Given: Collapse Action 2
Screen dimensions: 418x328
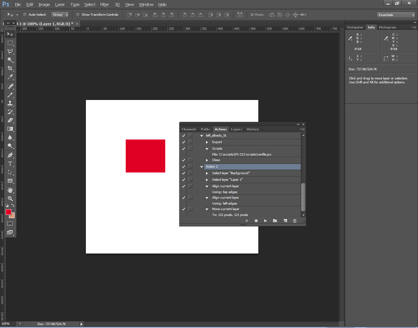Looking at the screenshot, I should pyautogui.click(x=201, y=167).
